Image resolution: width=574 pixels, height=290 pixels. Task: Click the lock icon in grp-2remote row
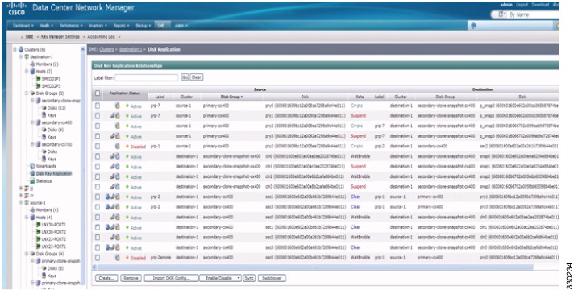117,258
